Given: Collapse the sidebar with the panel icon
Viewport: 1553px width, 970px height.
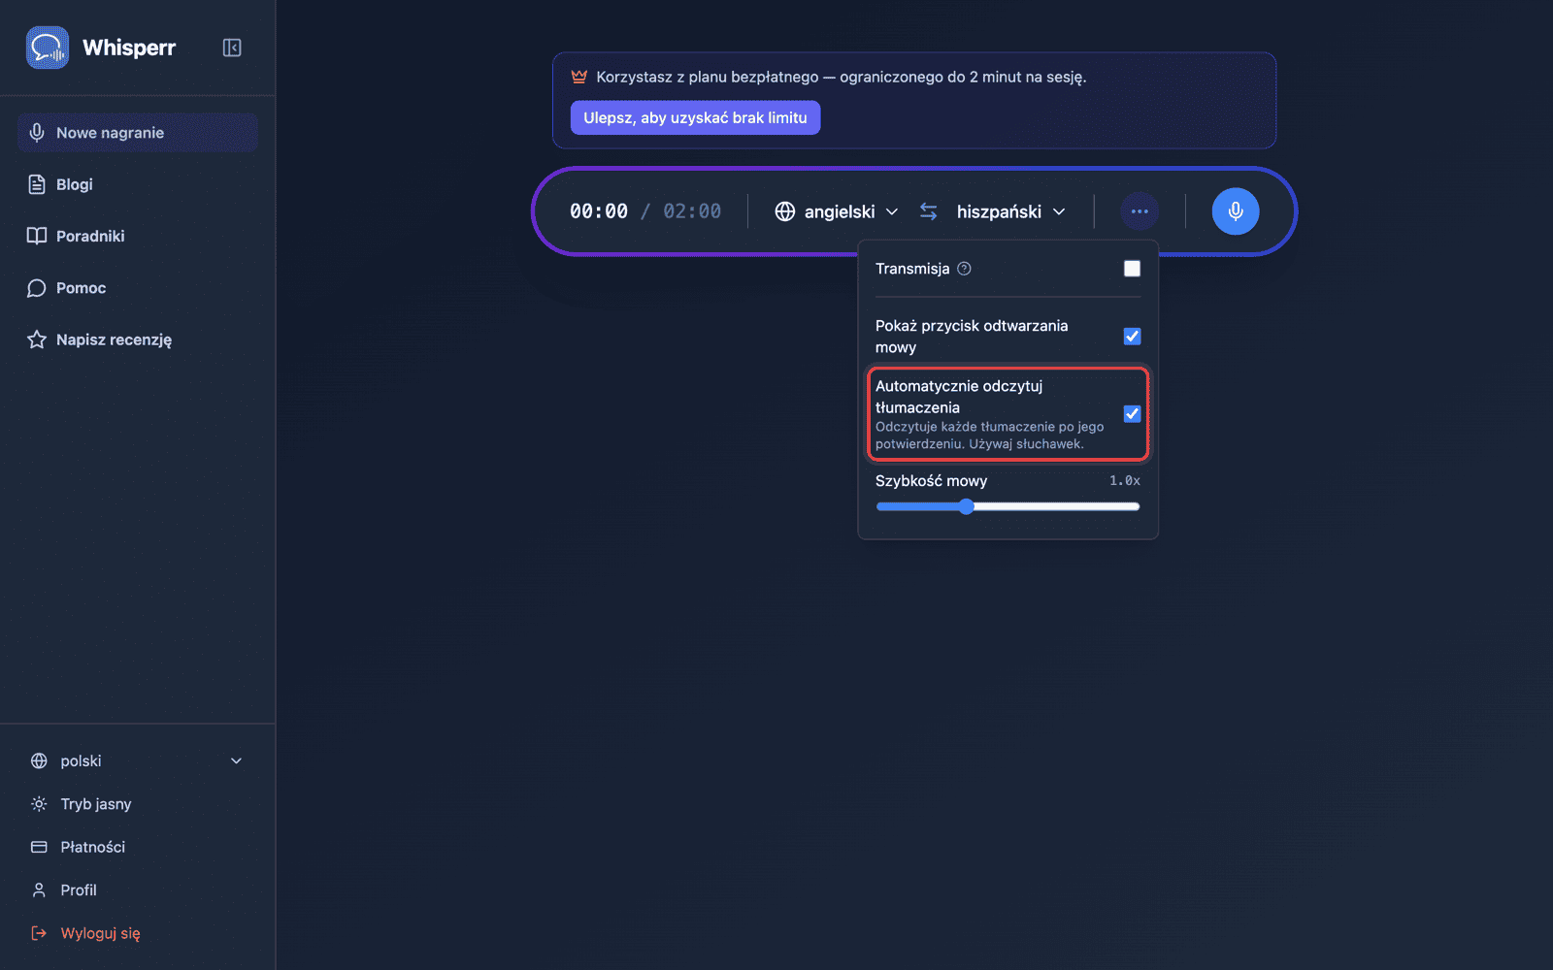Looking at the screenshot, I should point(232,48).
